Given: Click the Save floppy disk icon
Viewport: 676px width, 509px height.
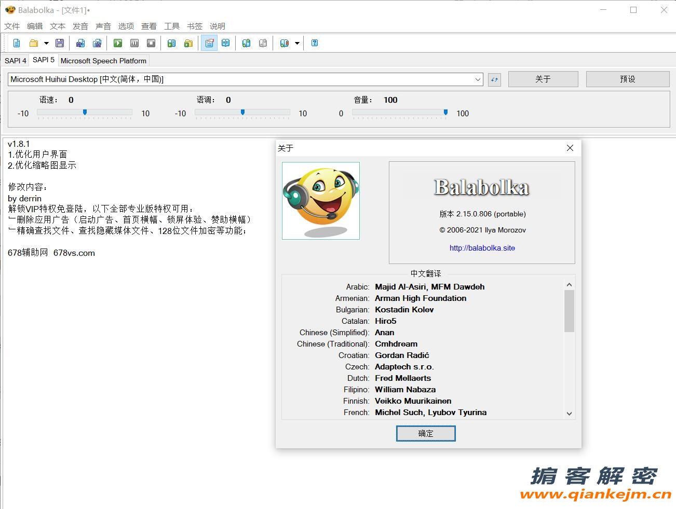Looking at the screenshot, I should tap(60, 43).
